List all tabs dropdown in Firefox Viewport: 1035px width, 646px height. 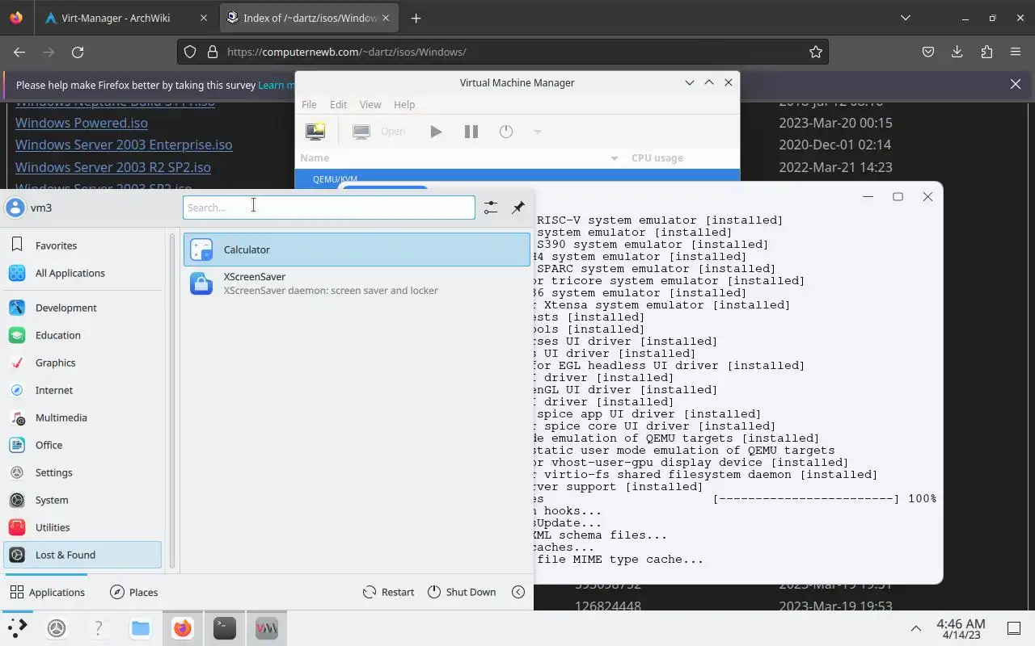tap(905, 18)
